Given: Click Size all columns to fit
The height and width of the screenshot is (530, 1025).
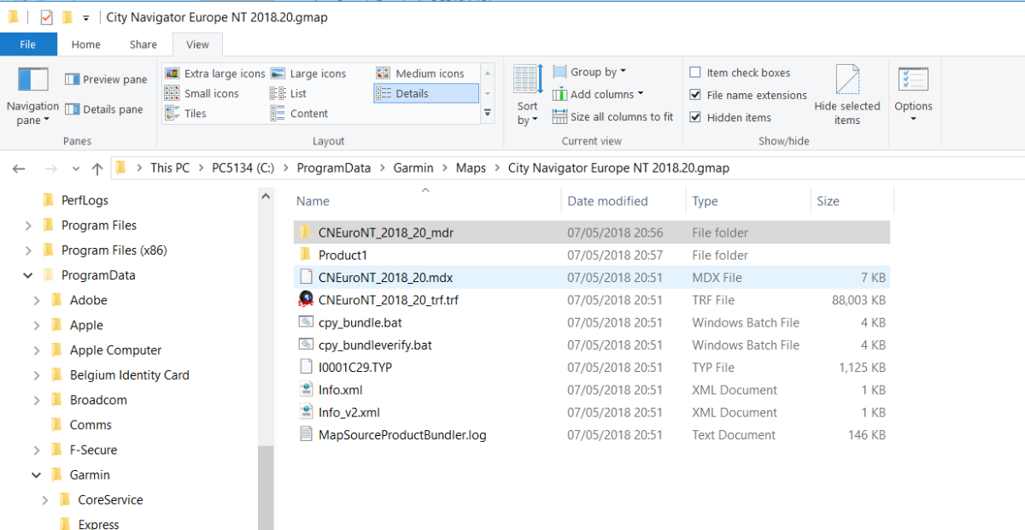Looking at the screenshot, I should pyautogui.click(x=613, y=116).
